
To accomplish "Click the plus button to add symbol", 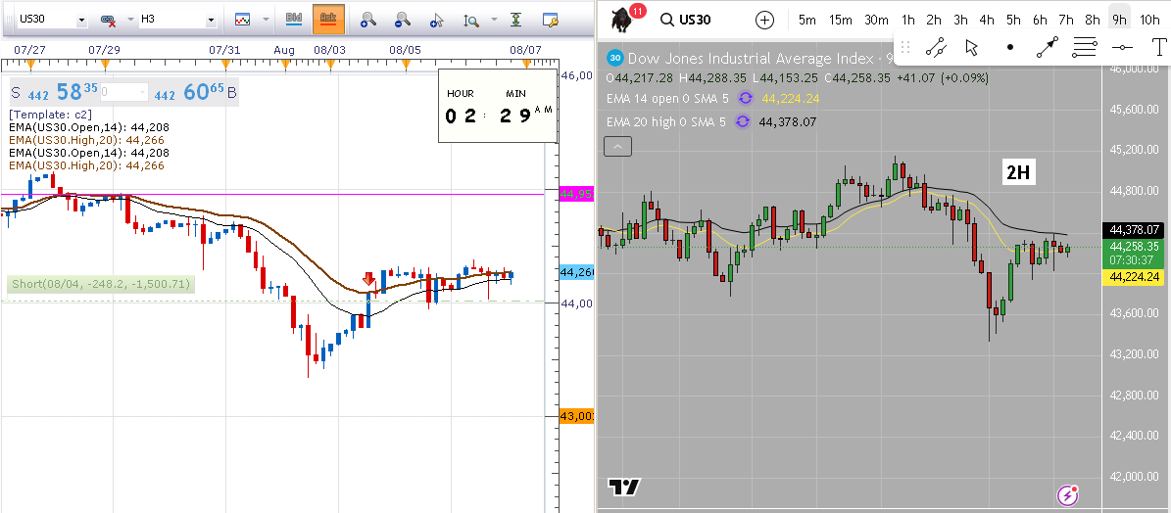I will point(764,20).
